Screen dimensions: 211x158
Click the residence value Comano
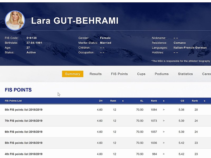180,43
